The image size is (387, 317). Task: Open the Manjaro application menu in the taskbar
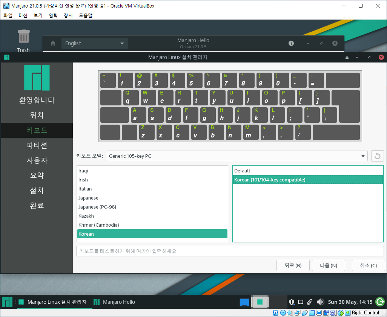[7, 302]
